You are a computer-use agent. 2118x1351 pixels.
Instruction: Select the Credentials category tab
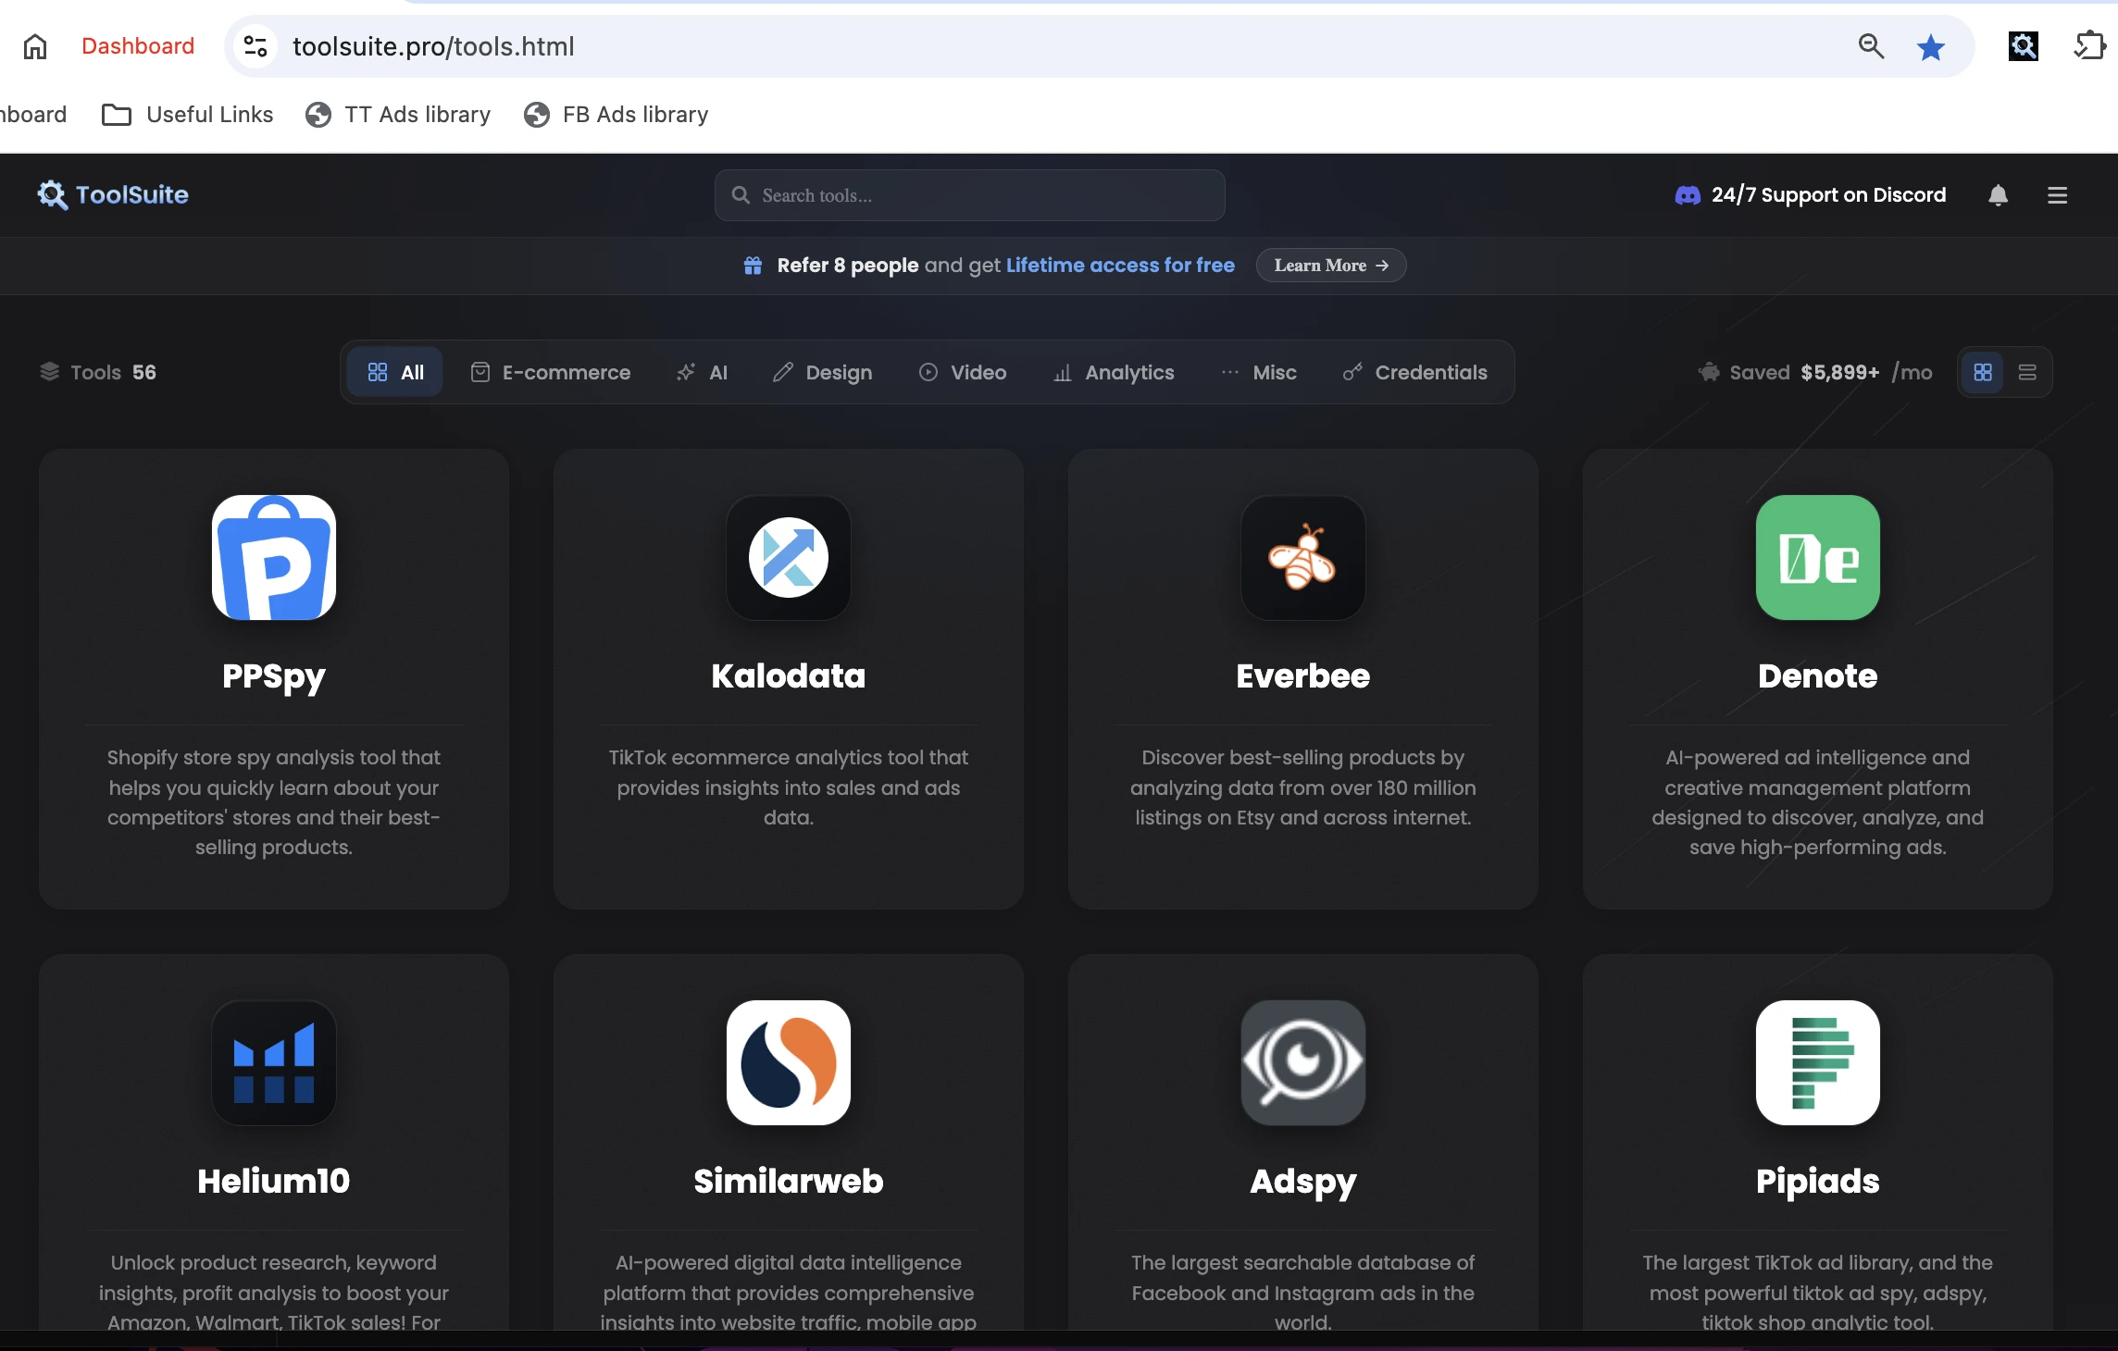1415,372
